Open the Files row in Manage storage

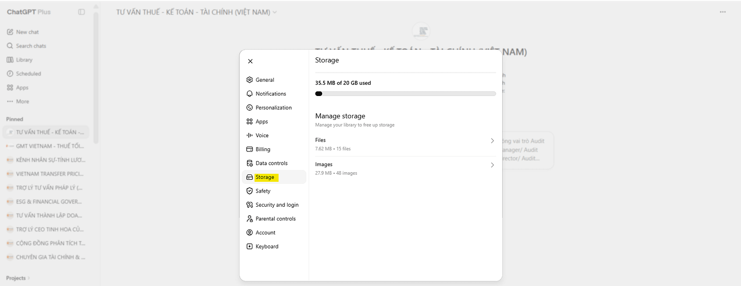[405, 144]
